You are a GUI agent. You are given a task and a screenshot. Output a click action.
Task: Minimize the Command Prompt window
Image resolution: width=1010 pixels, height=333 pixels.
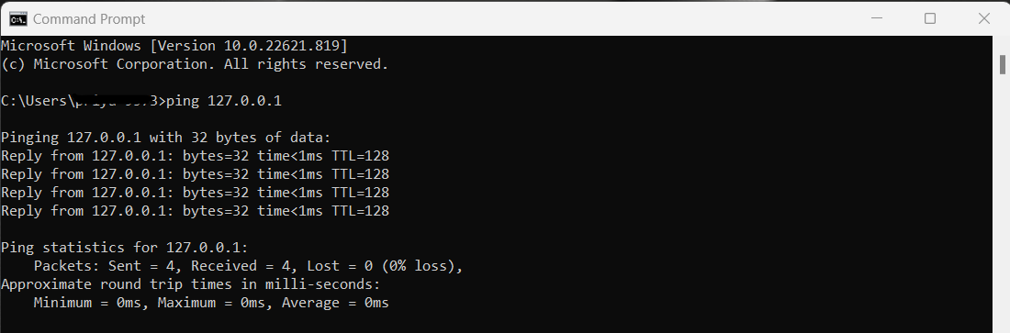[877, 18]
